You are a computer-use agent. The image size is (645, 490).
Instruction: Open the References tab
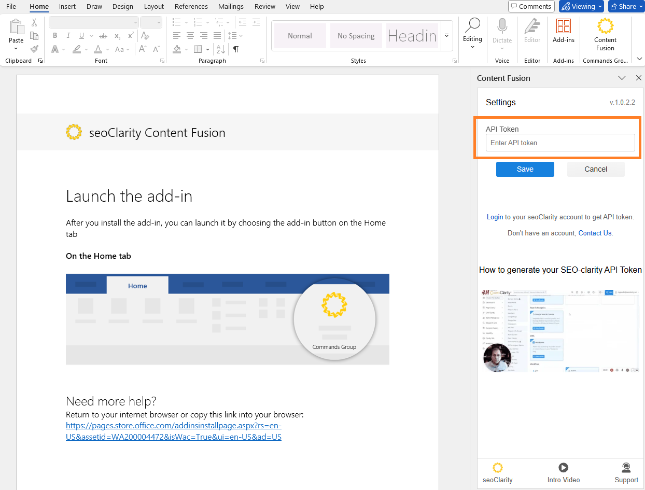click(x=191, y=7)
